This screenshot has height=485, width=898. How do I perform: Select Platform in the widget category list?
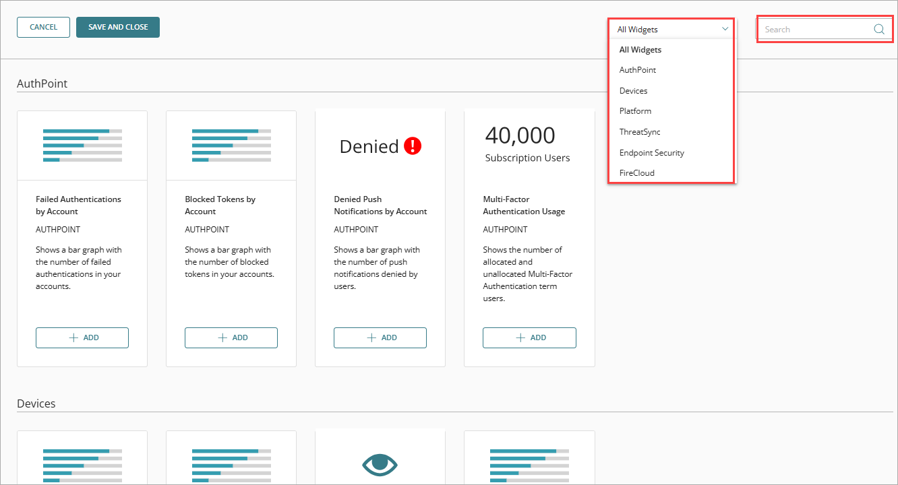(635, 110)
